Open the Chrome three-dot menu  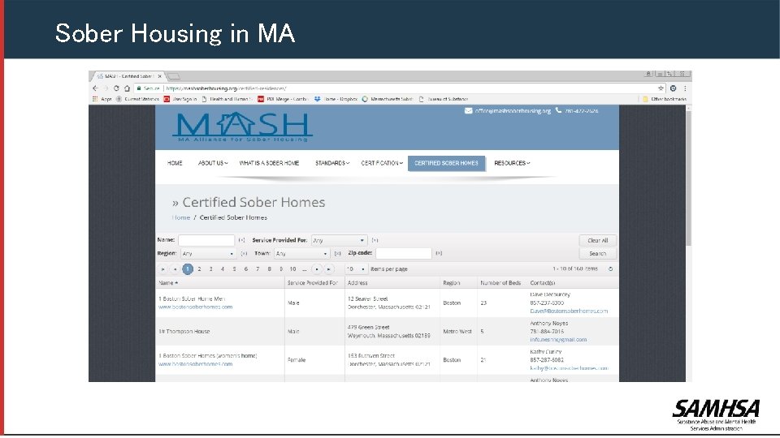tap(685, 88)
